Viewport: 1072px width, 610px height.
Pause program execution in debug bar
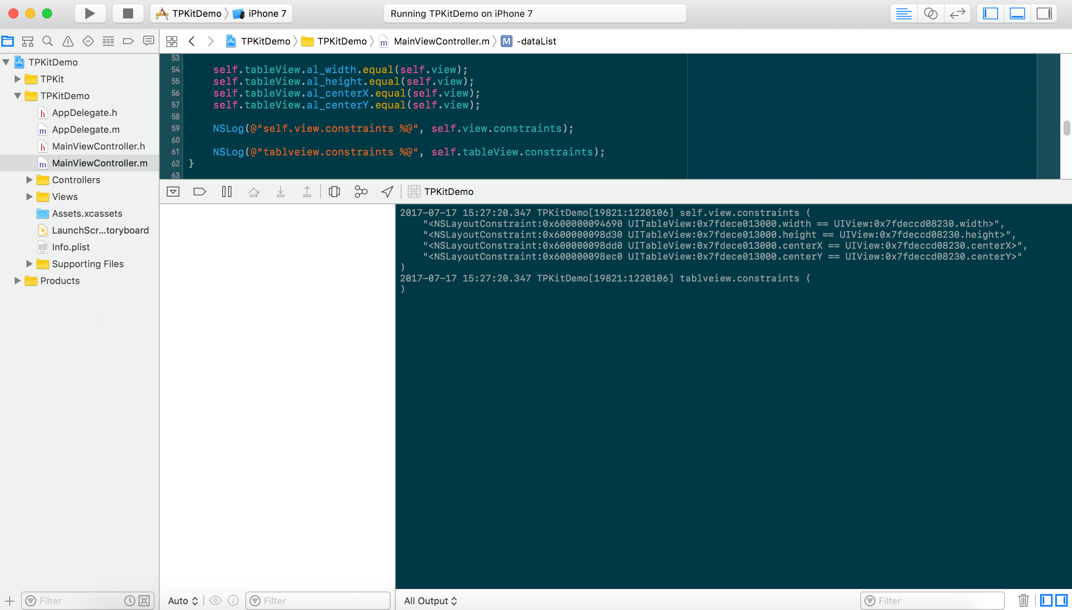pos(226,192)
